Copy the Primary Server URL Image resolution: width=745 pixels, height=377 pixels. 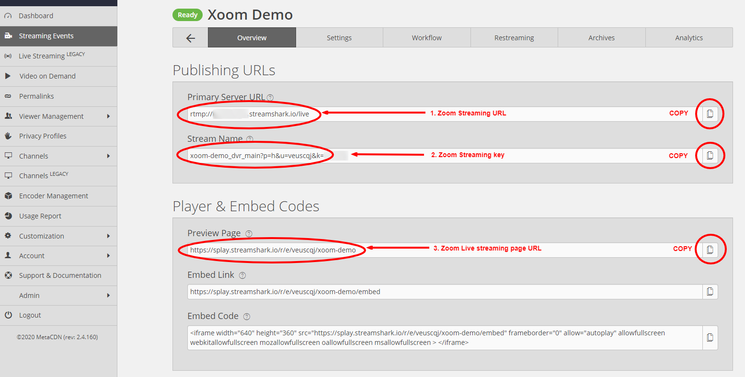[x=710, y=114]
